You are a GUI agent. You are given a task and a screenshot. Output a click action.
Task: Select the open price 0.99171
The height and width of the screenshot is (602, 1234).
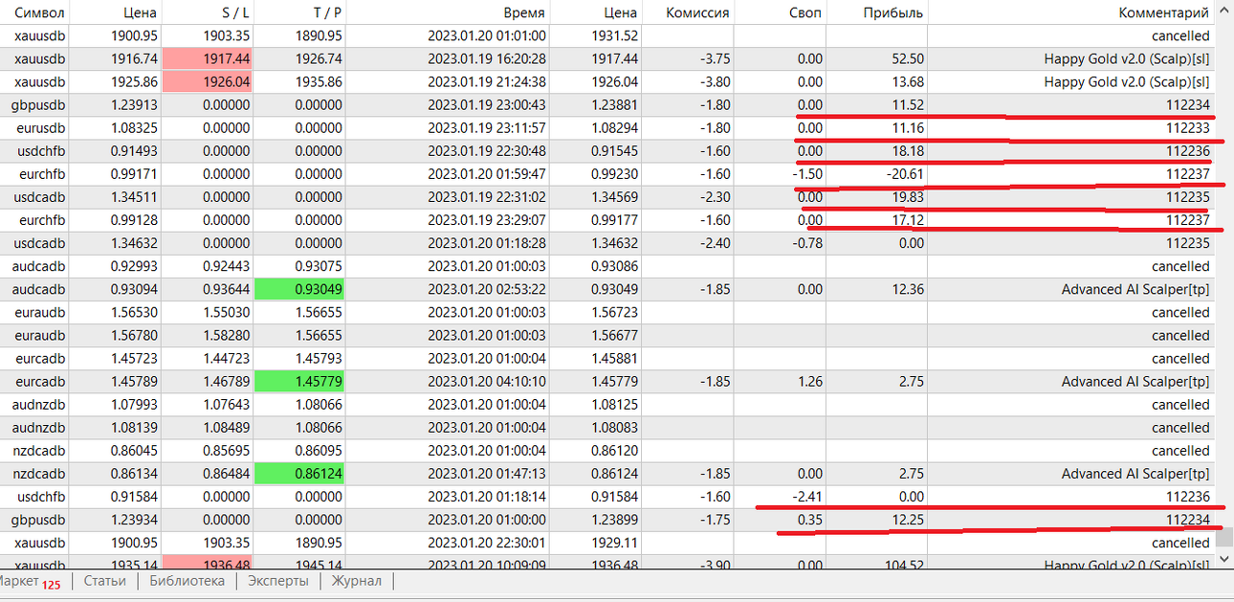click(135, 174)
